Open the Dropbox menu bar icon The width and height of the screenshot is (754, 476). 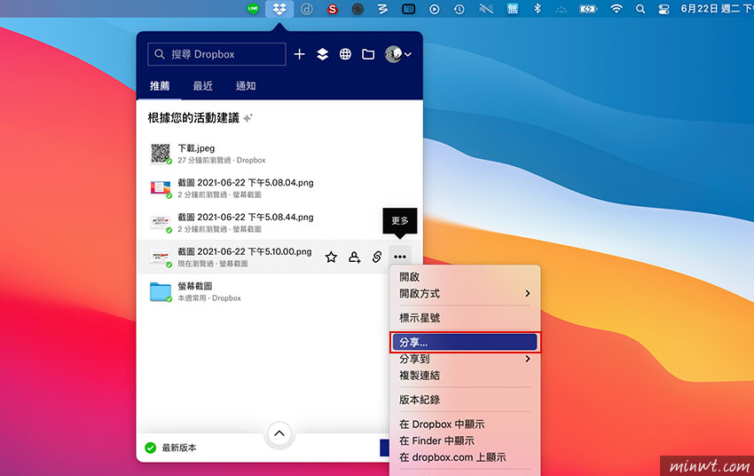coord(279,9)
